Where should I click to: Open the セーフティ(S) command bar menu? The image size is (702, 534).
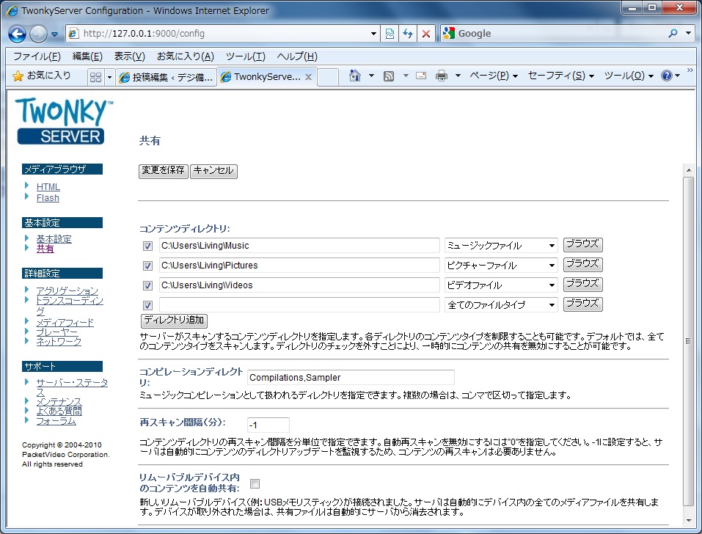click(x=561, y=76)
